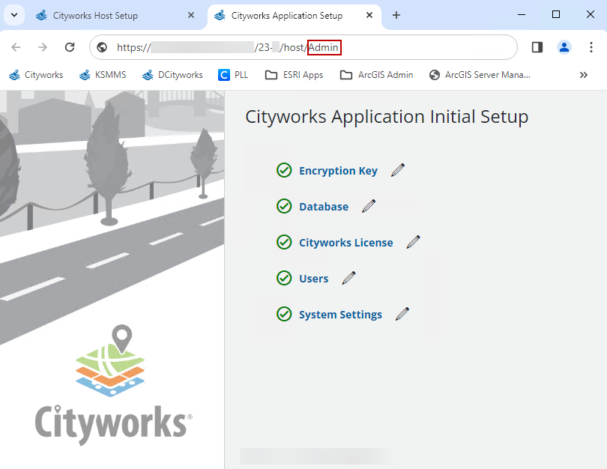Screen dimensions: 607x469
Task: Click the pencil icon beside Database
Action: coord(369,206)
